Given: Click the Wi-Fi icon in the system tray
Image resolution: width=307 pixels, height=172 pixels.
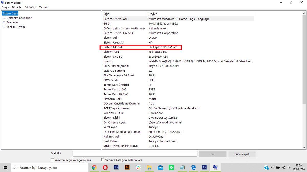Looking at the screenshot, I should [283, 168].
